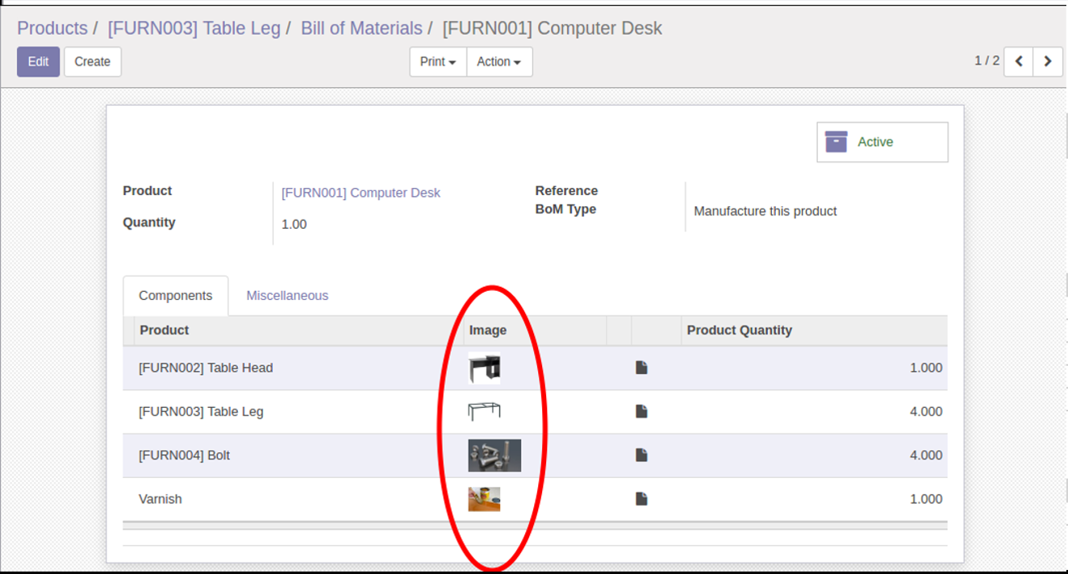
Task: Toggle the Active status button
Action: tap(882, 142)
